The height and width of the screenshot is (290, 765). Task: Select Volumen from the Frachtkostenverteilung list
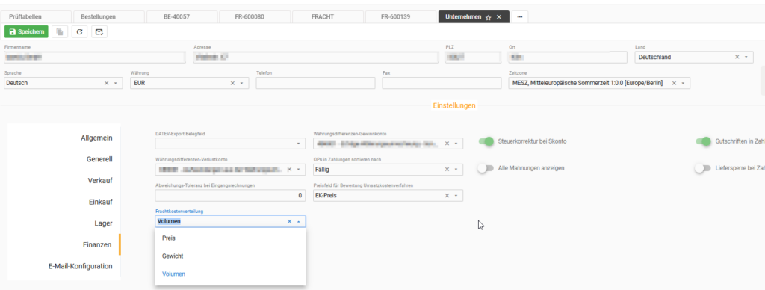(x=230, y=274)
